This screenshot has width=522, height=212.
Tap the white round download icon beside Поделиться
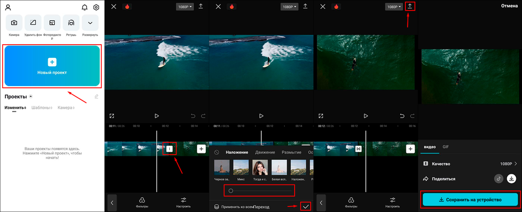(511, 179)
